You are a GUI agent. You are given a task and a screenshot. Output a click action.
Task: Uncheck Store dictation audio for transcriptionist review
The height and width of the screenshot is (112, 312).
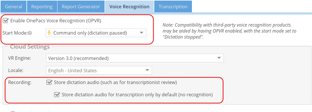[49, 82]
